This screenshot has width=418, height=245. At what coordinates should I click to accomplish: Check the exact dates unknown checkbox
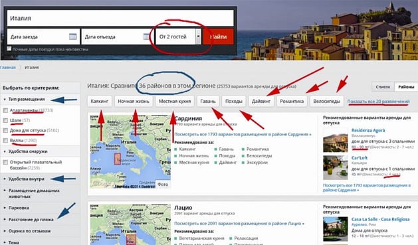(9, 48)
